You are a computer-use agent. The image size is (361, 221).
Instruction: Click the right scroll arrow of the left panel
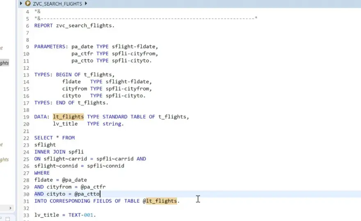(x=10, y=208)
